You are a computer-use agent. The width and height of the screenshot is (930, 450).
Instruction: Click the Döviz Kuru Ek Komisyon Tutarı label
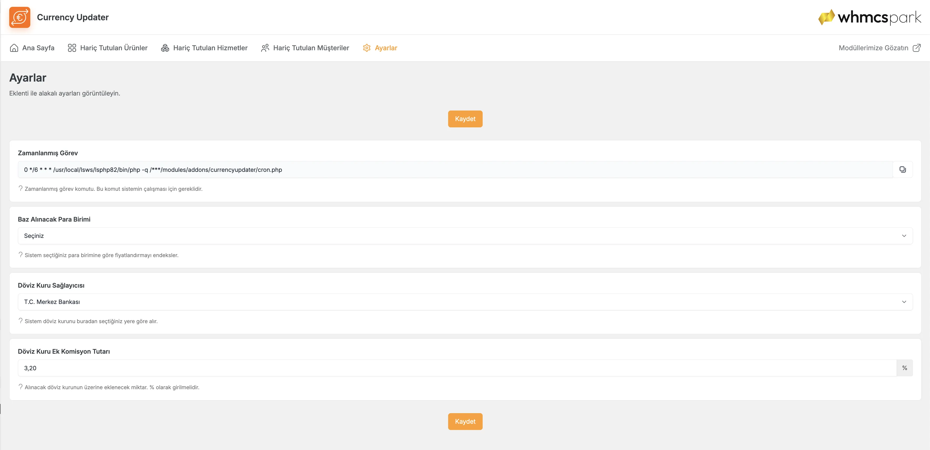click(64, 351)
